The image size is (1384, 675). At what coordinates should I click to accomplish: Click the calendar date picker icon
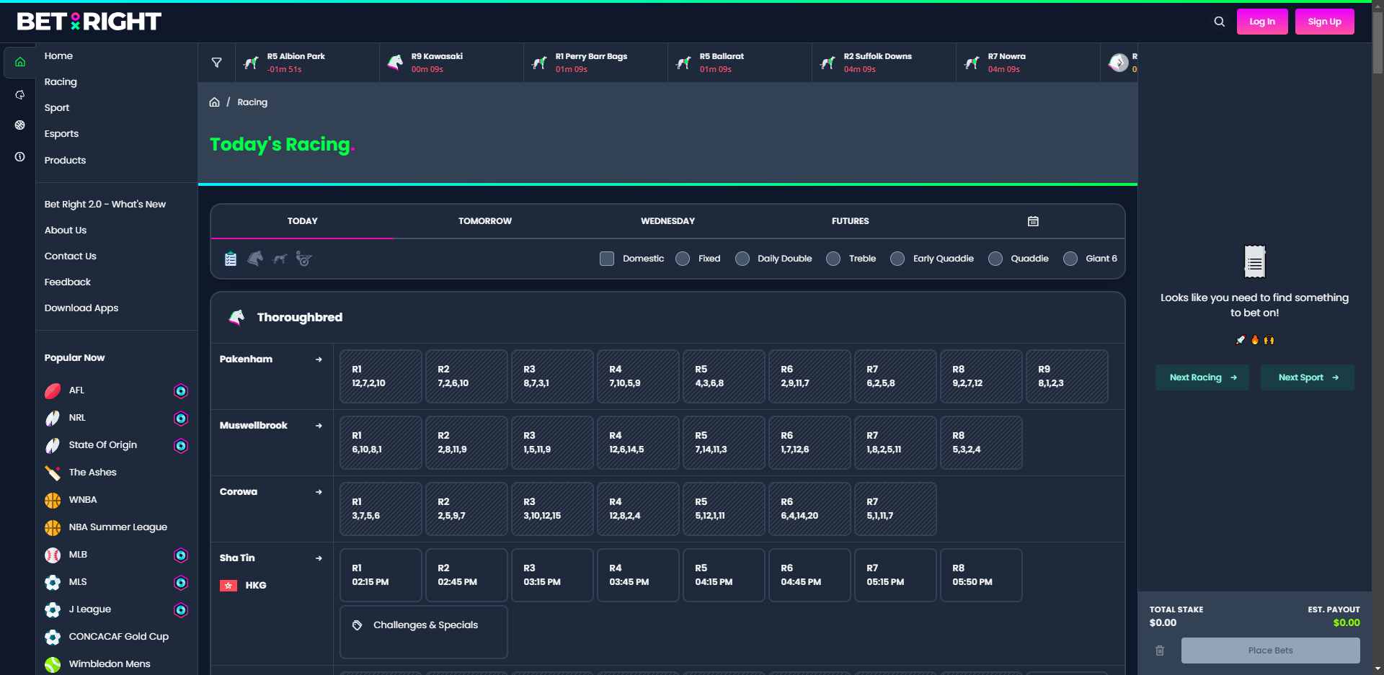click(x=1033, y=221)
